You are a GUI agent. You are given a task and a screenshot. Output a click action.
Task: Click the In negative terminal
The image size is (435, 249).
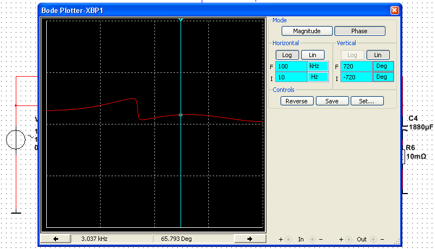(312, 239)
